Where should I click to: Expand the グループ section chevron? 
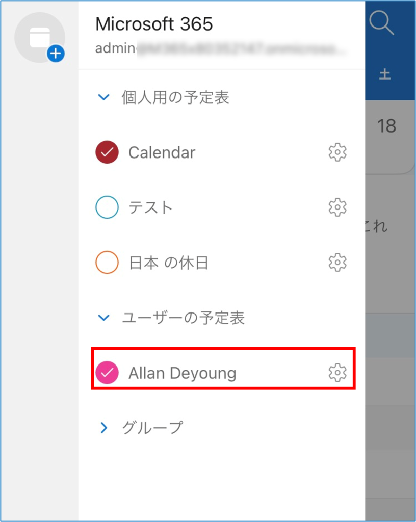tap(104, 428)
